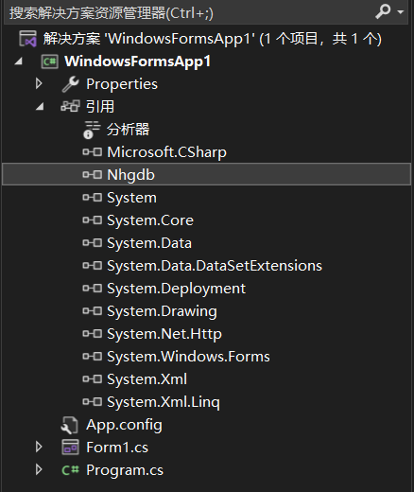Click the Form1.cs form icon
The image size is (414, 492).
pos(70,448)
